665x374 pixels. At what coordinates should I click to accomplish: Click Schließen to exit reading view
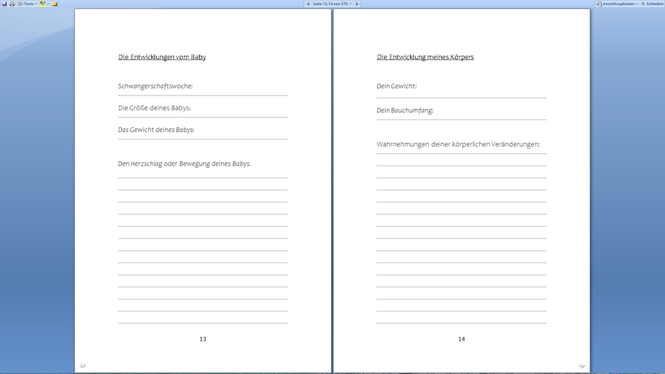652,4
